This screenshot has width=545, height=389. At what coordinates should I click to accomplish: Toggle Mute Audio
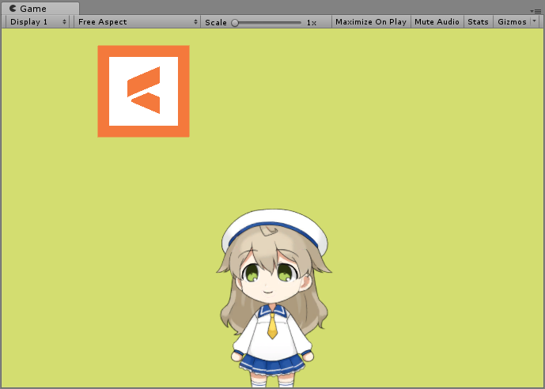437,22
